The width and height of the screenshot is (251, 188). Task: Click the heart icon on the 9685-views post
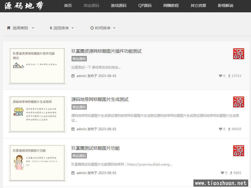[x=222, y=173]
